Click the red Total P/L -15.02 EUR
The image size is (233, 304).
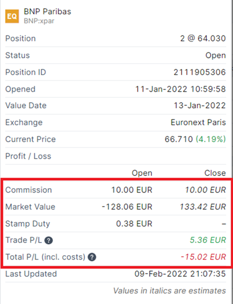(x=203, y=257)
